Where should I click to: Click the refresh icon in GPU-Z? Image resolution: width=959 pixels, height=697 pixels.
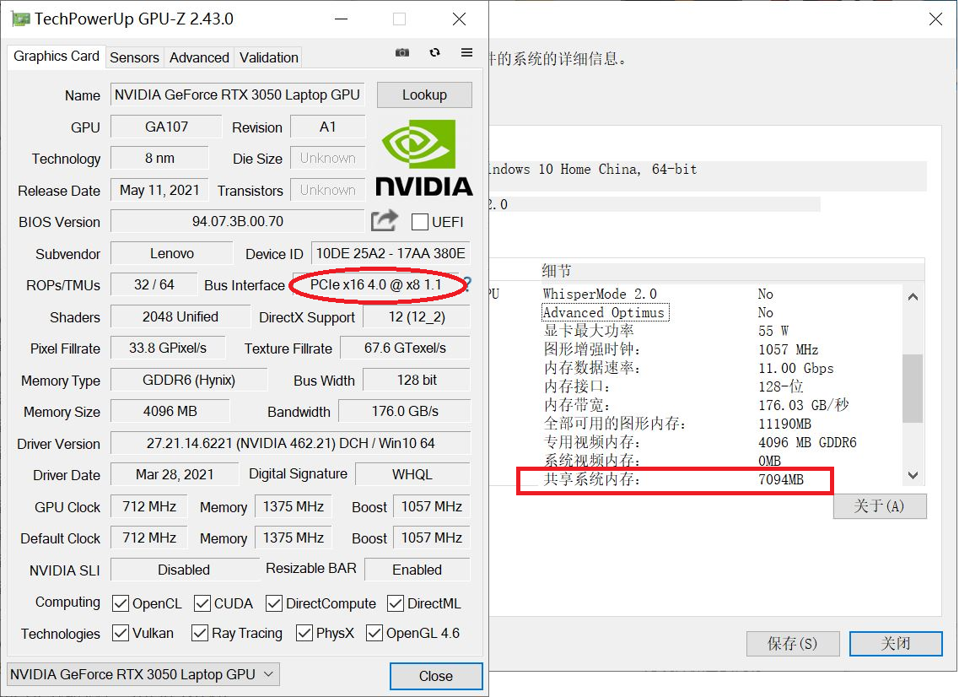(435, 52)
